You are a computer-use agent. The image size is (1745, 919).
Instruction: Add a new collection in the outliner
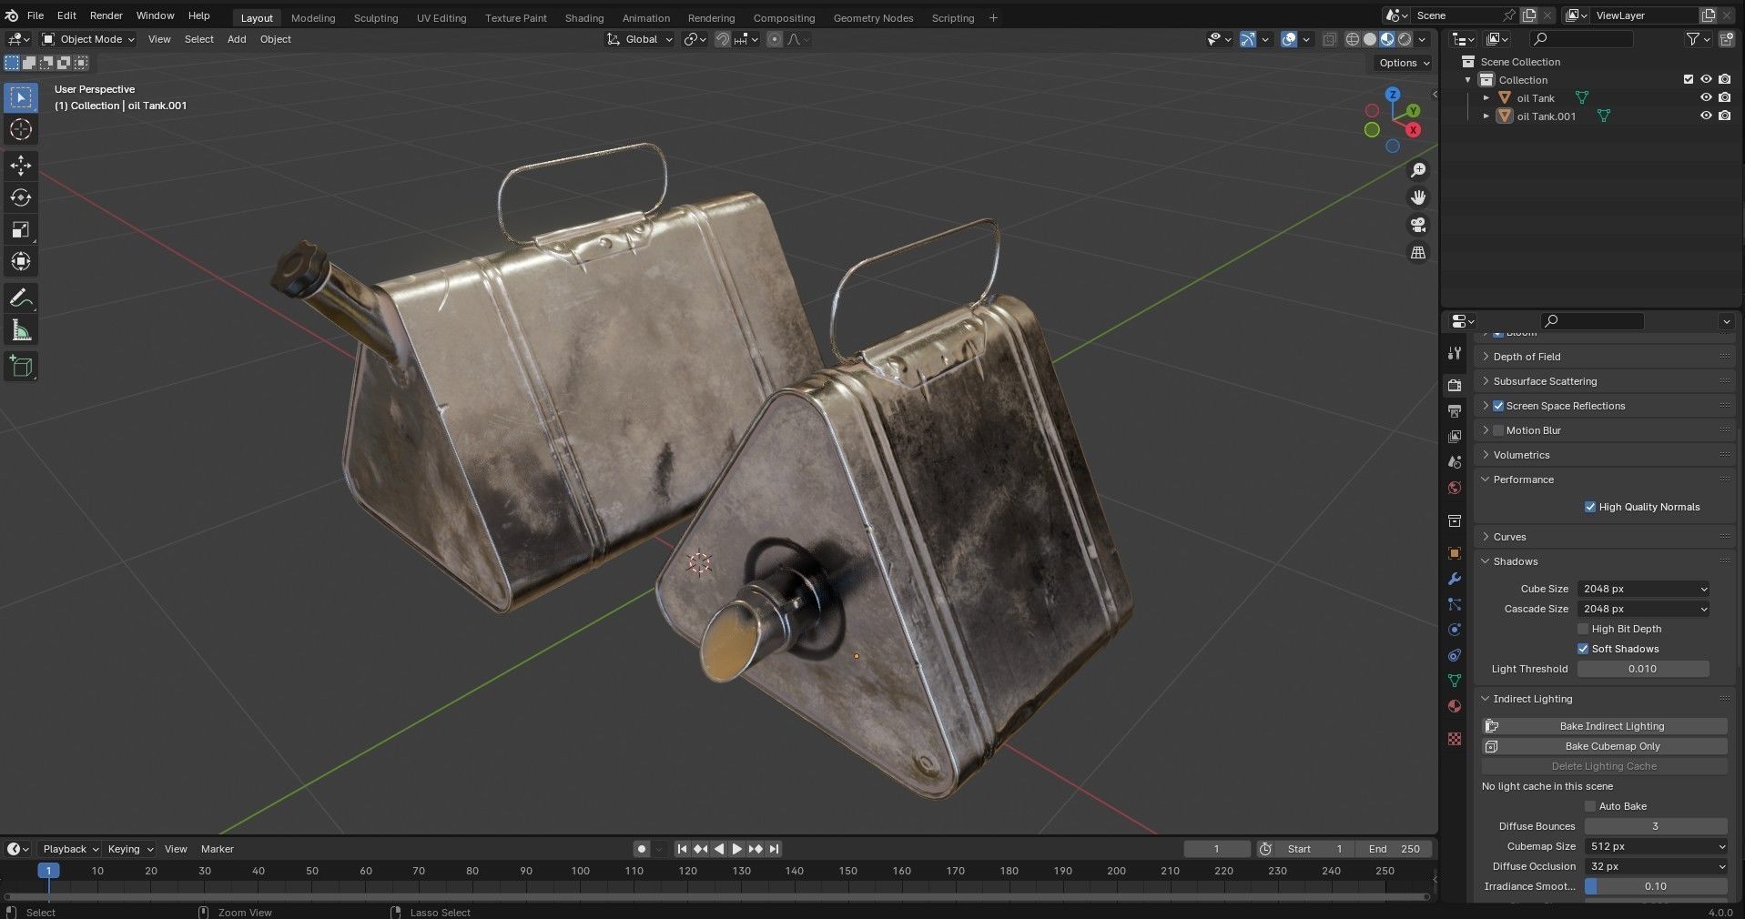click(1726, 39)
